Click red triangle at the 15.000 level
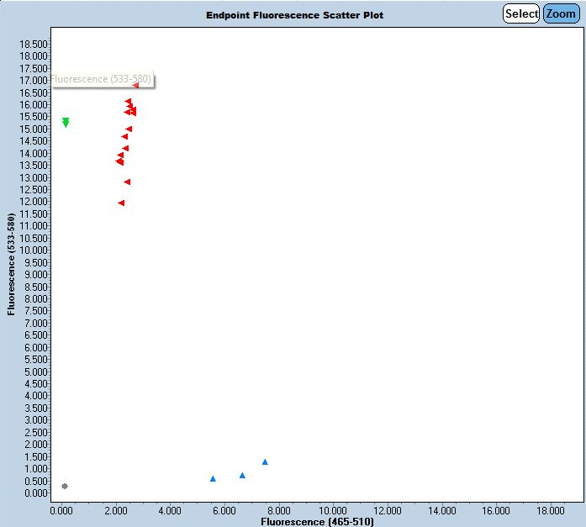Screen dimensions: 586x527 tap(129, 129)
